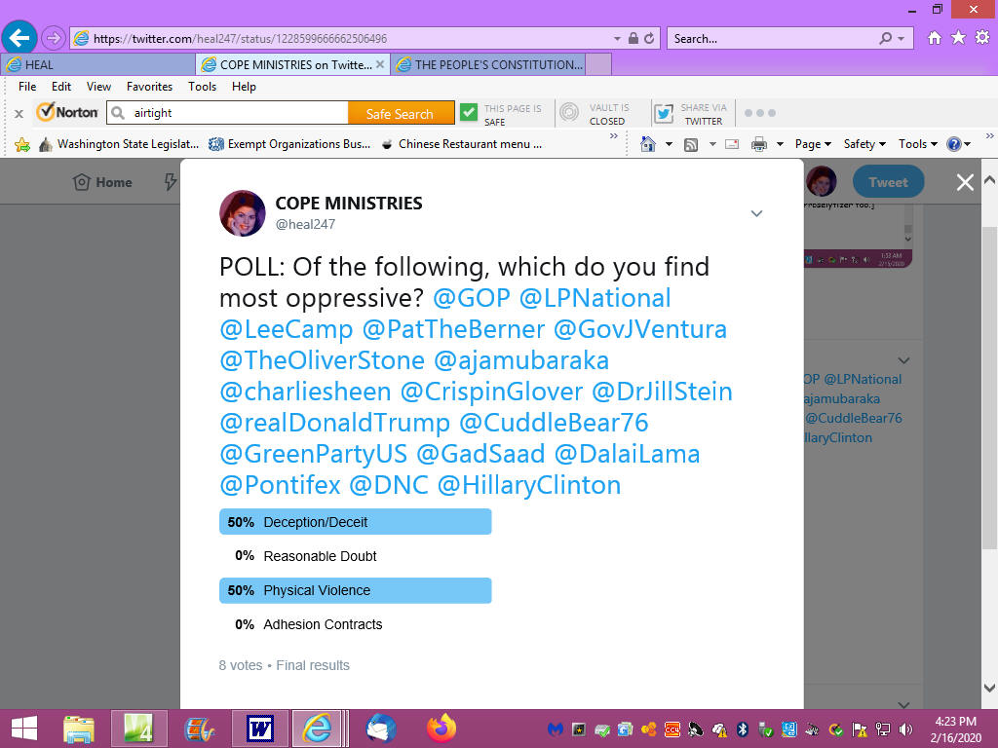Launch Firefox from the taskbar
Screen dimensions: 998x748
point(441,729)
